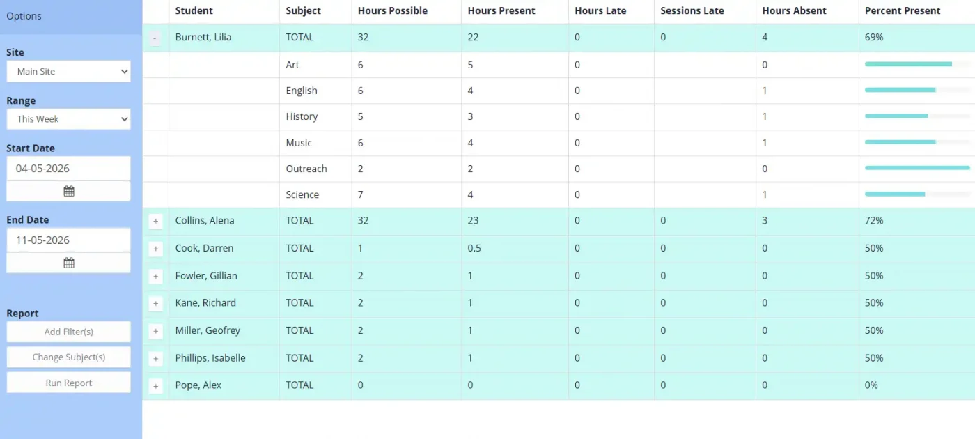Open the Range dropdown showing This Week

(x=68, y=119)
